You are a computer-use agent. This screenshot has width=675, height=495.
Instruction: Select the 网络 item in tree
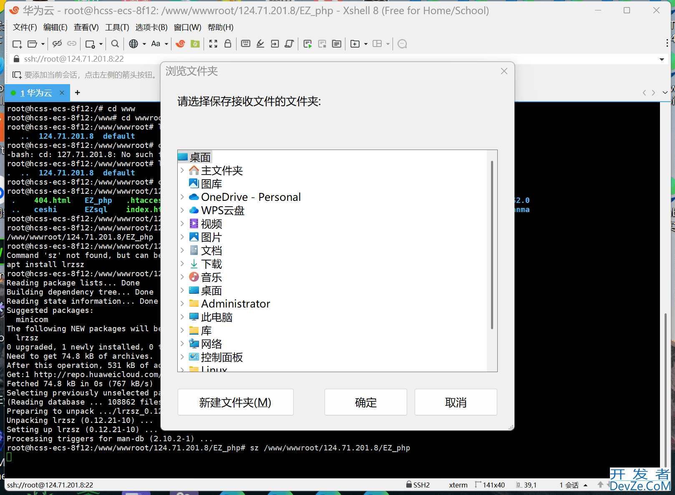coord(206,344)
